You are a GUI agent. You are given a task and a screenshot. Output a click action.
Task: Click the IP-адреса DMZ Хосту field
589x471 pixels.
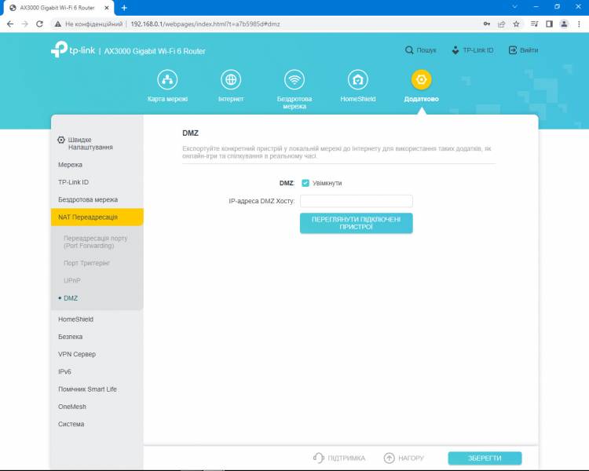356,201
